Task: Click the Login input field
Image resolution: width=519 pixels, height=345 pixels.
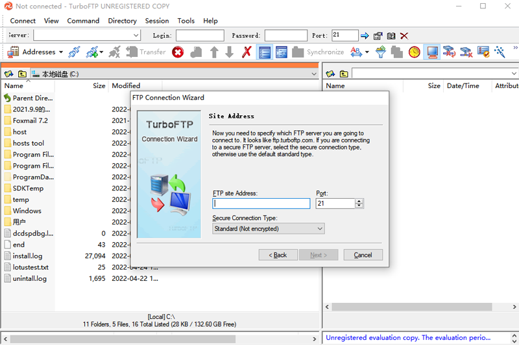Action: (200, 36)
